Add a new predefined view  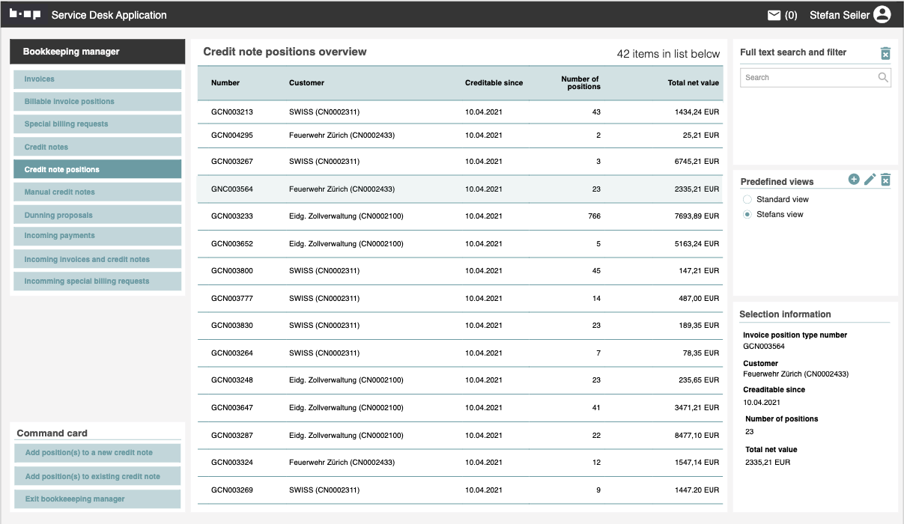(x=854, y=180)
